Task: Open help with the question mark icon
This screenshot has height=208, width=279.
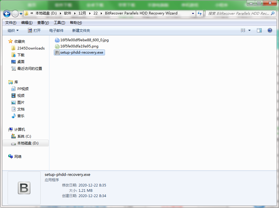Action: tap(270, 30)
